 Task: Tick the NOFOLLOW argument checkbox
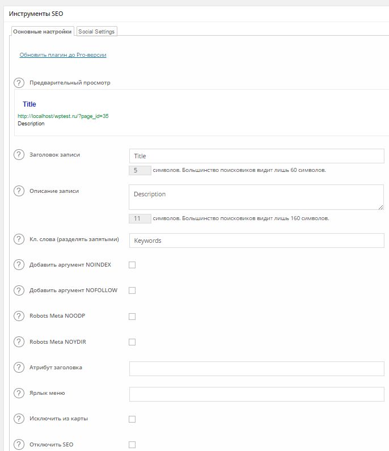click(x=132, y=290)
